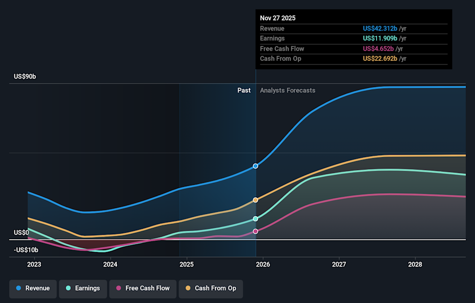475x303 pixels.
Task: Click the blue Revenue data point marker
Action: coord(255,166)
